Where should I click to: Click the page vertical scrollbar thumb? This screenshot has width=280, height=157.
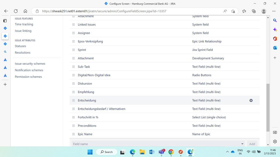268,108
